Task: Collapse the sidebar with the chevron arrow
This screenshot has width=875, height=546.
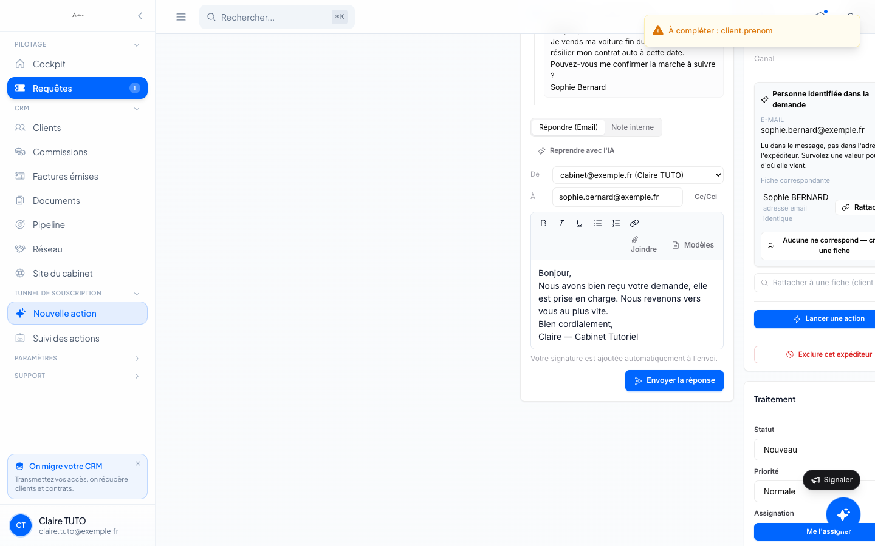Action: (140, 16)
